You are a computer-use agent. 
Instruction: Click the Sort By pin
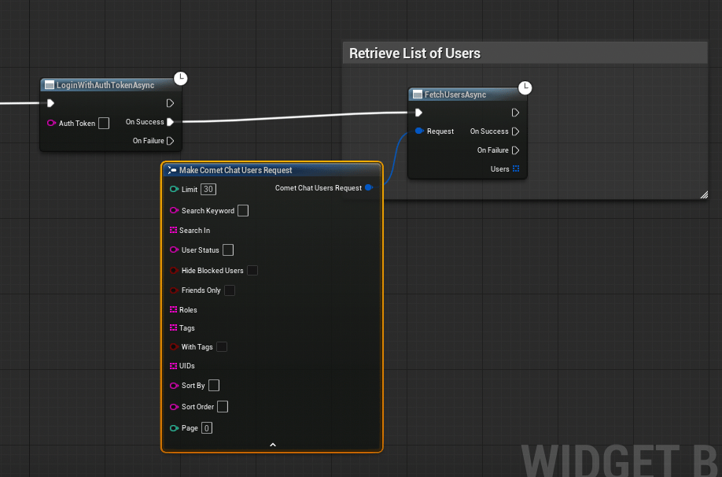click(174, 385)
